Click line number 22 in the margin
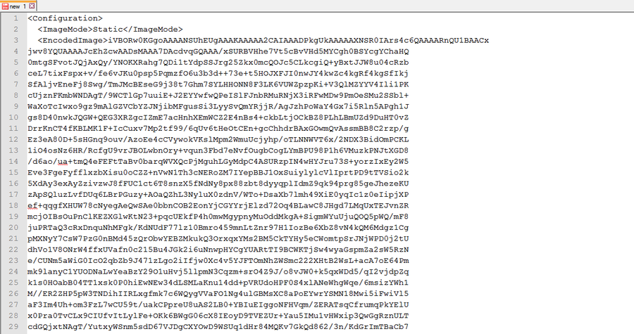The image size is (634, 334). click(x=13, y=250)
